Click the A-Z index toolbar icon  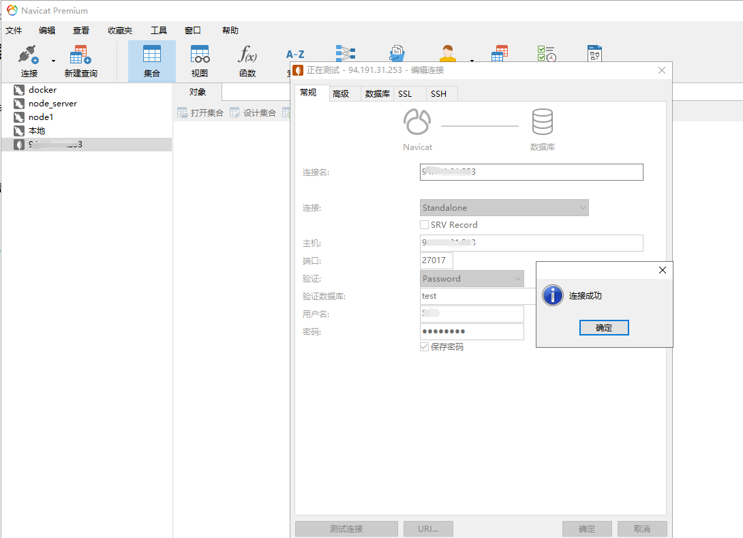[295, 55]
